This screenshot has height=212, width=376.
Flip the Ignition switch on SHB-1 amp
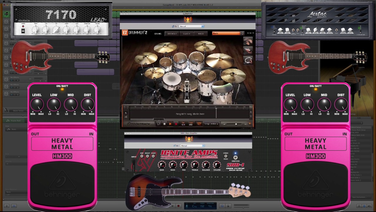(x=235, y=158)
